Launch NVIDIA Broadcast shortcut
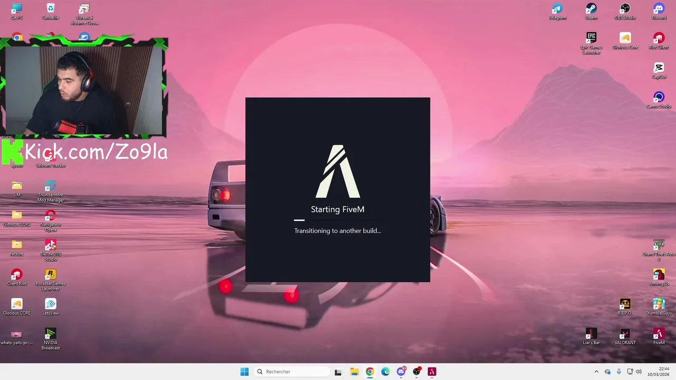 [x=51, y=339]
